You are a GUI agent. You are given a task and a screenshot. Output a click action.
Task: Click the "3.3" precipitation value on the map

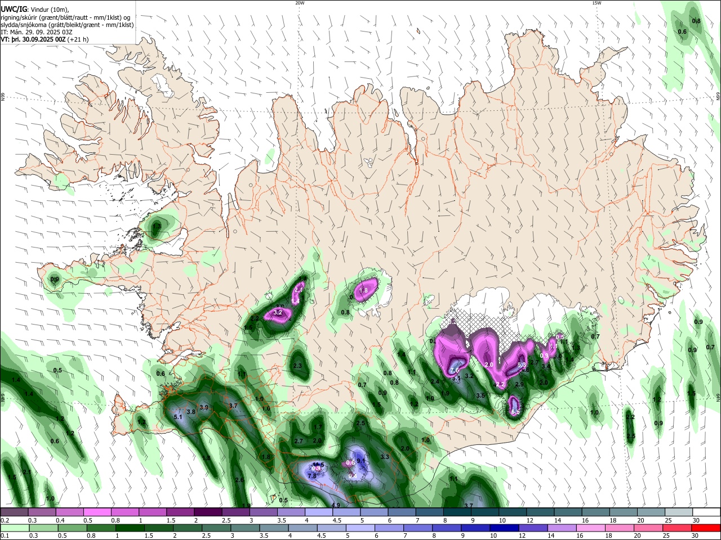385,457
